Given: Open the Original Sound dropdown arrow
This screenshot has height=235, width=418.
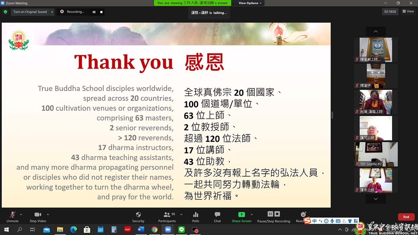Looking at the screenshot, I should tap(52, 12).
